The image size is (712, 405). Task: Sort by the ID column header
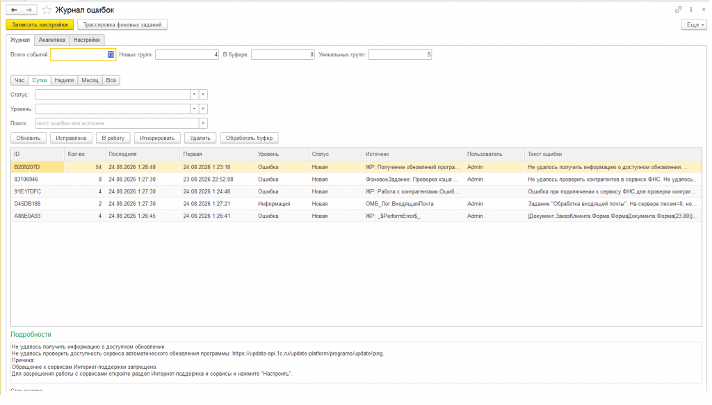click(x=38, y=154)
